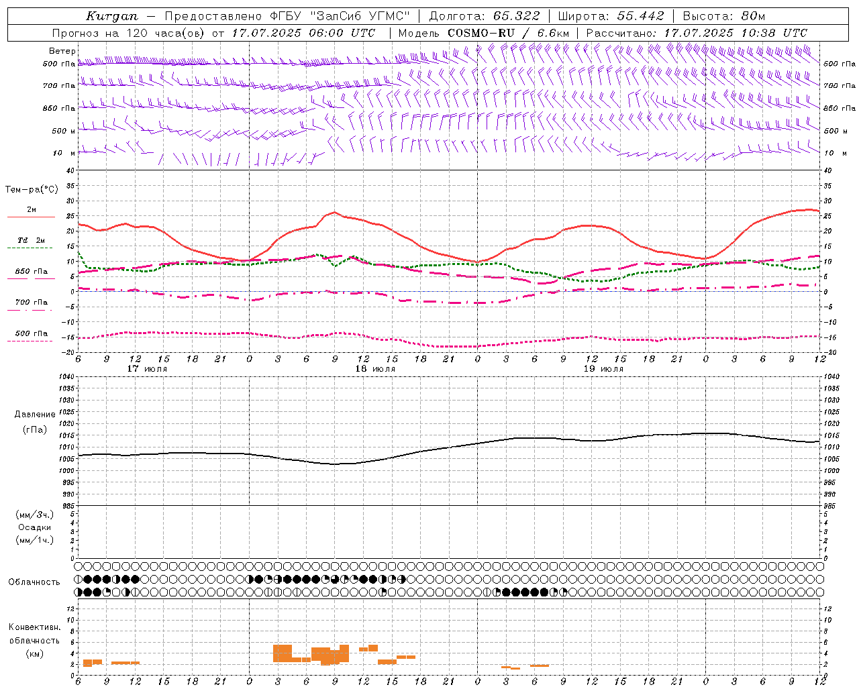Click "700 гПа" in the temperature legend
Screen dimensions: 859x687
(x=32, y=303)
